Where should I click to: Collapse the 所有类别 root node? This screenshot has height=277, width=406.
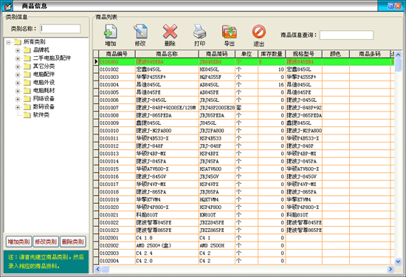click(9, 42)
